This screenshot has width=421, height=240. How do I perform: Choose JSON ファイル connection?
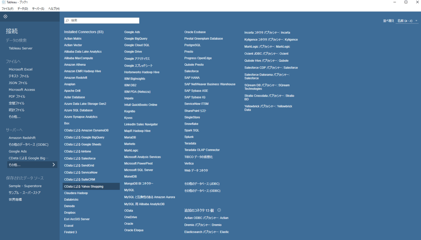point(18,83)
